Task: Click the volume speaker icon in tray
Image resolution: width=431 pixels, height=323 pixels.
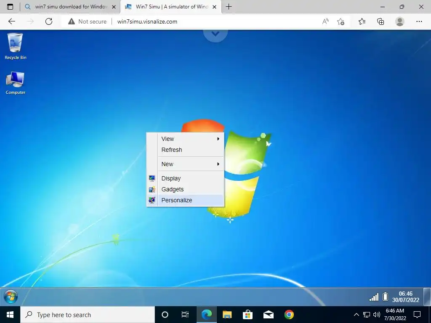Action: pyautogui.click(x=377, y=315)
